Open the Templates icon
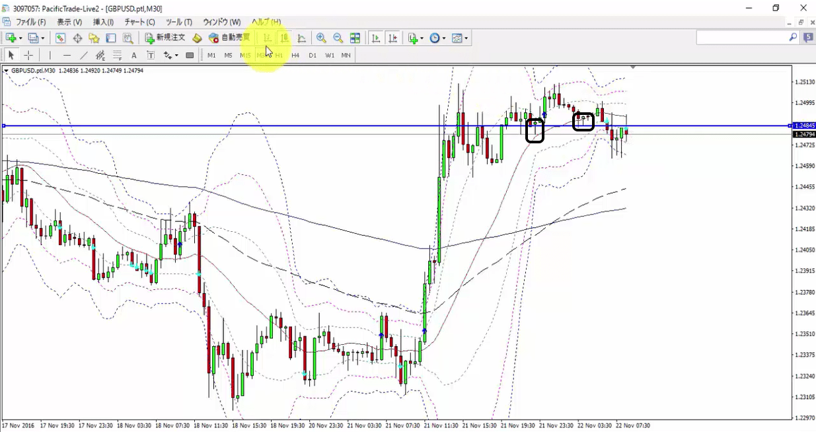The image size is (816, 432). coord(457,38)
